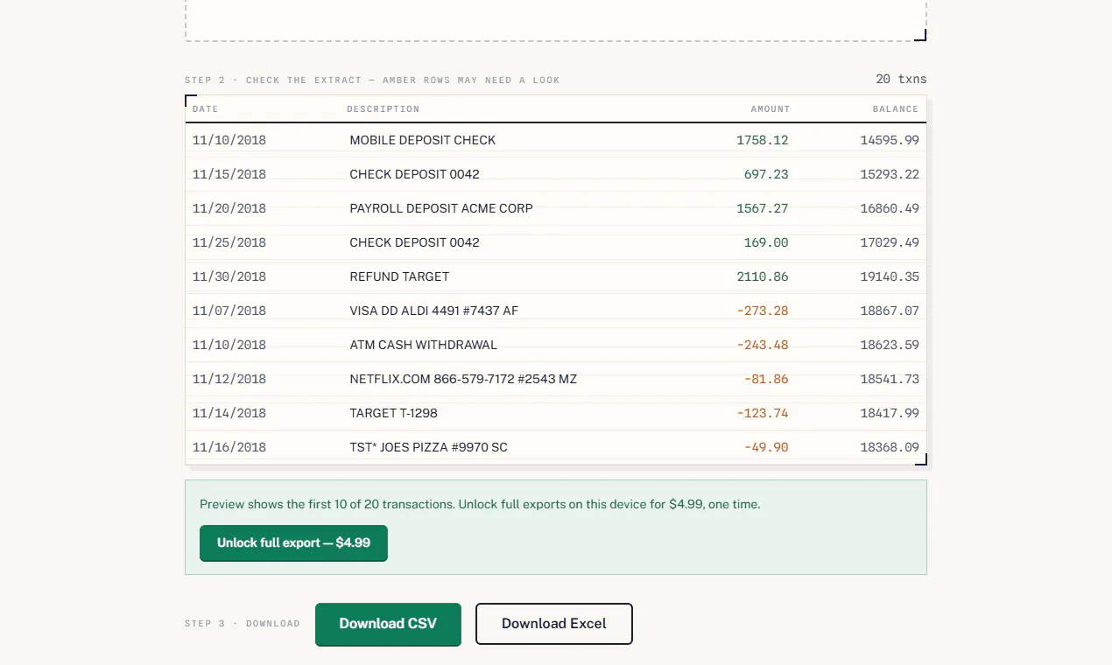This screenshot has width=1112, height=665.
Task: Click amount -123.74
Action: point(763,413)
